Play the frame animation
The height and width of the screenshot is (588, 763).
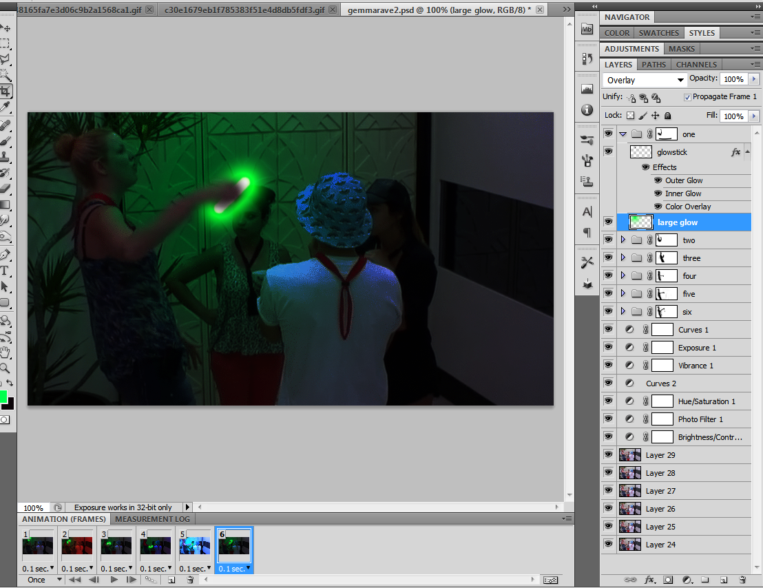coord(114,580)
